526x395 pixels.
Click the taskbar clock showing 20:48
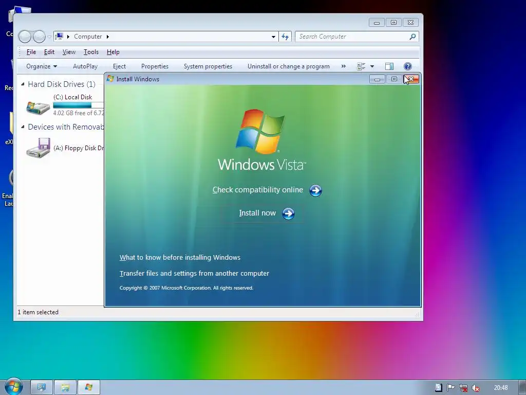coord(500,388)
